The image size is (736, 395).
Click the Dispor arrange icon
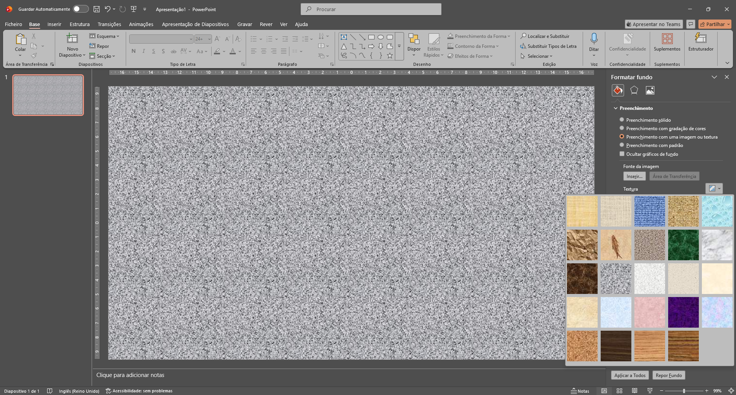[x=414, y=39]
